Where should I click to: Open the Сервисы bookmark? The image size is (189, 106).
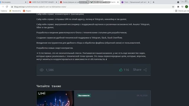[x=4, y=11]
